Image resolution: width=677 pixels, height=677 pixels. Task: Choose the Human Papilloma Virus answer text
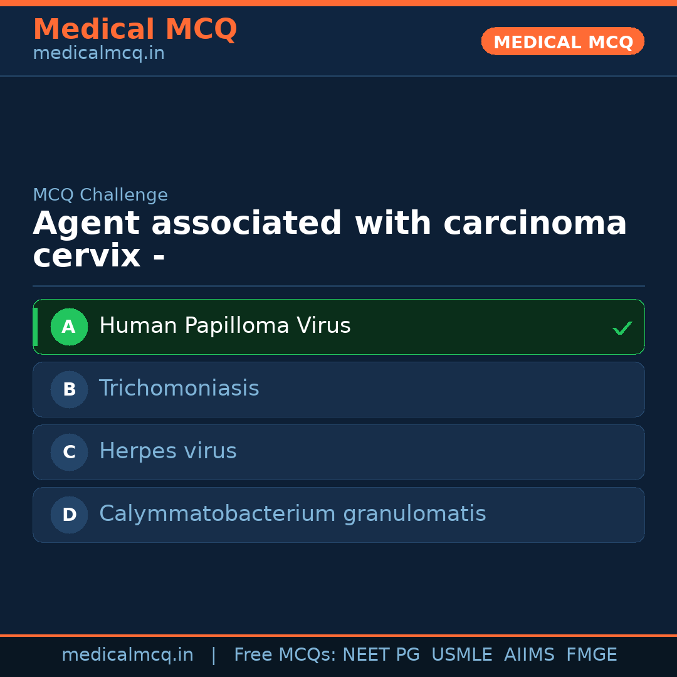coord(224,326)
